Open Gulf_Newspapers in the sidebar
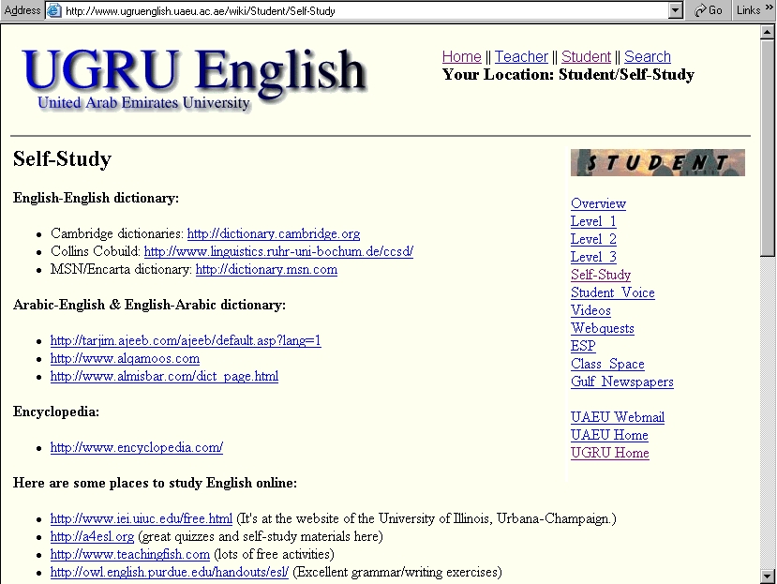Viewport: 777px width, 584px height. 621,382
